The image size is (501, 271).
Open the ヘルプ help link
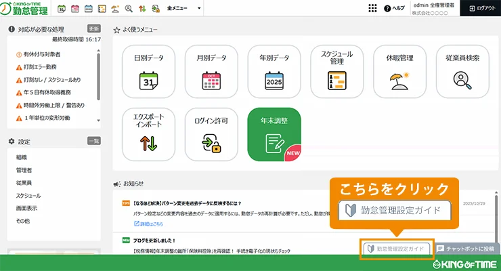click(x=394, y=8)
